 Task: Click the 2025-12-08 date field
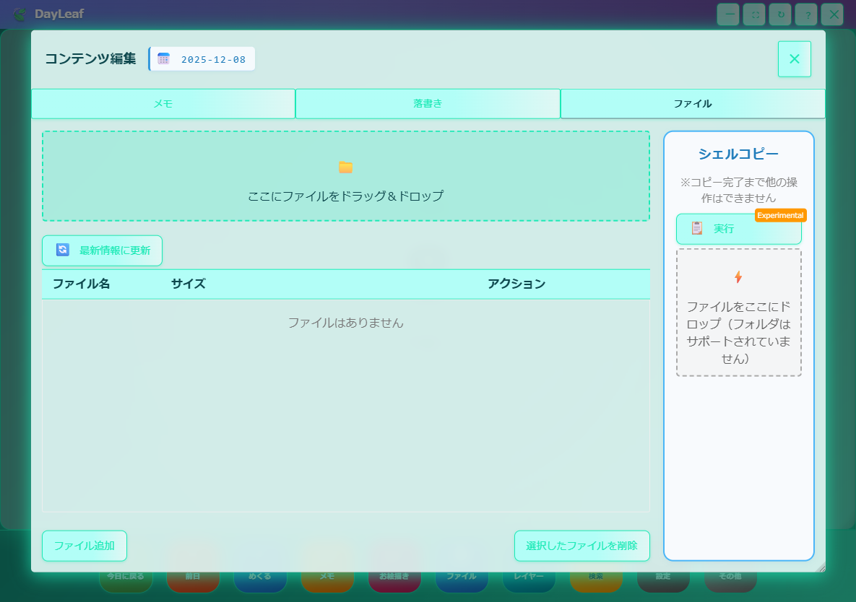[213, 59]
